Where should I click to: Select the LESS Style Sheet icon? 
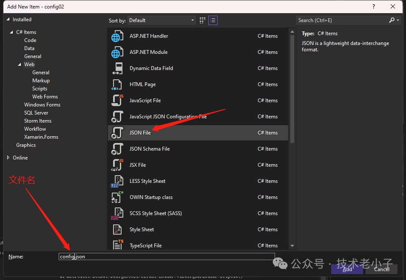pos(117,182)
